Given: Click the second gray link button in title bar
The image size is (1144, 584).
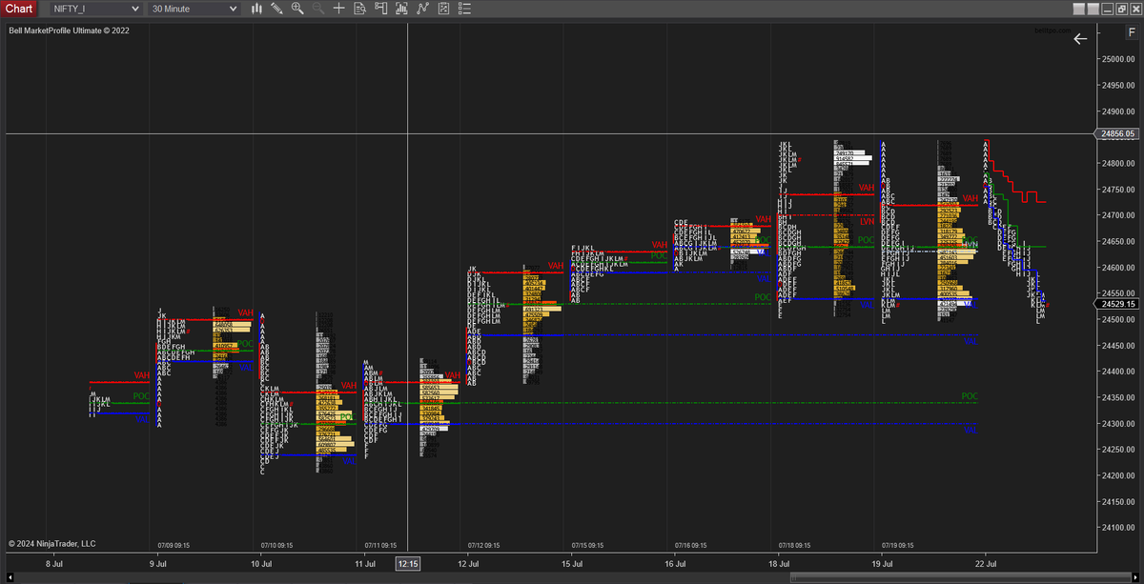Looking at the screenshot, I should (1092, 9).
